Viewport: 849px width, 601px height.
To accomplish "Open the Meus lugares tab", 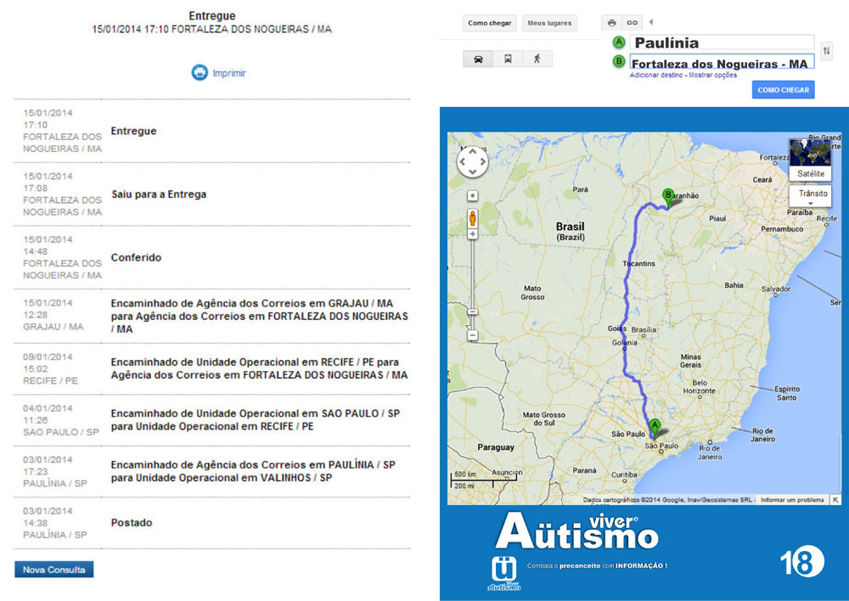I will (x=548, y=23).
